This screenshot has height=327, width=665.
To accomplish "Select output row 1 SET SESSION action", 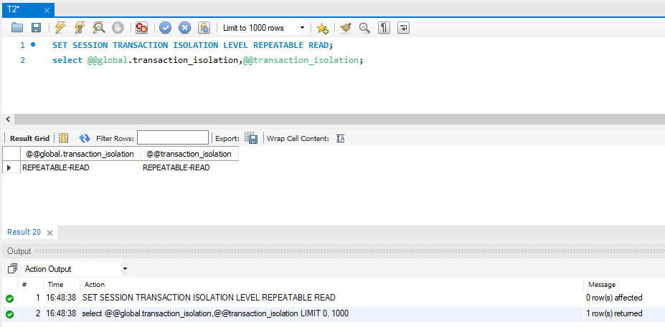I will [x=209, y=298].
